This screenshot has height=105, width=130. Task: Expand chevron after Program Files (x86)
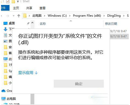(104, 16)
